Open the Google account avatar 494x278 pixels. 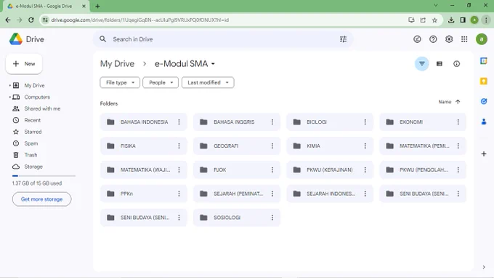482,39
